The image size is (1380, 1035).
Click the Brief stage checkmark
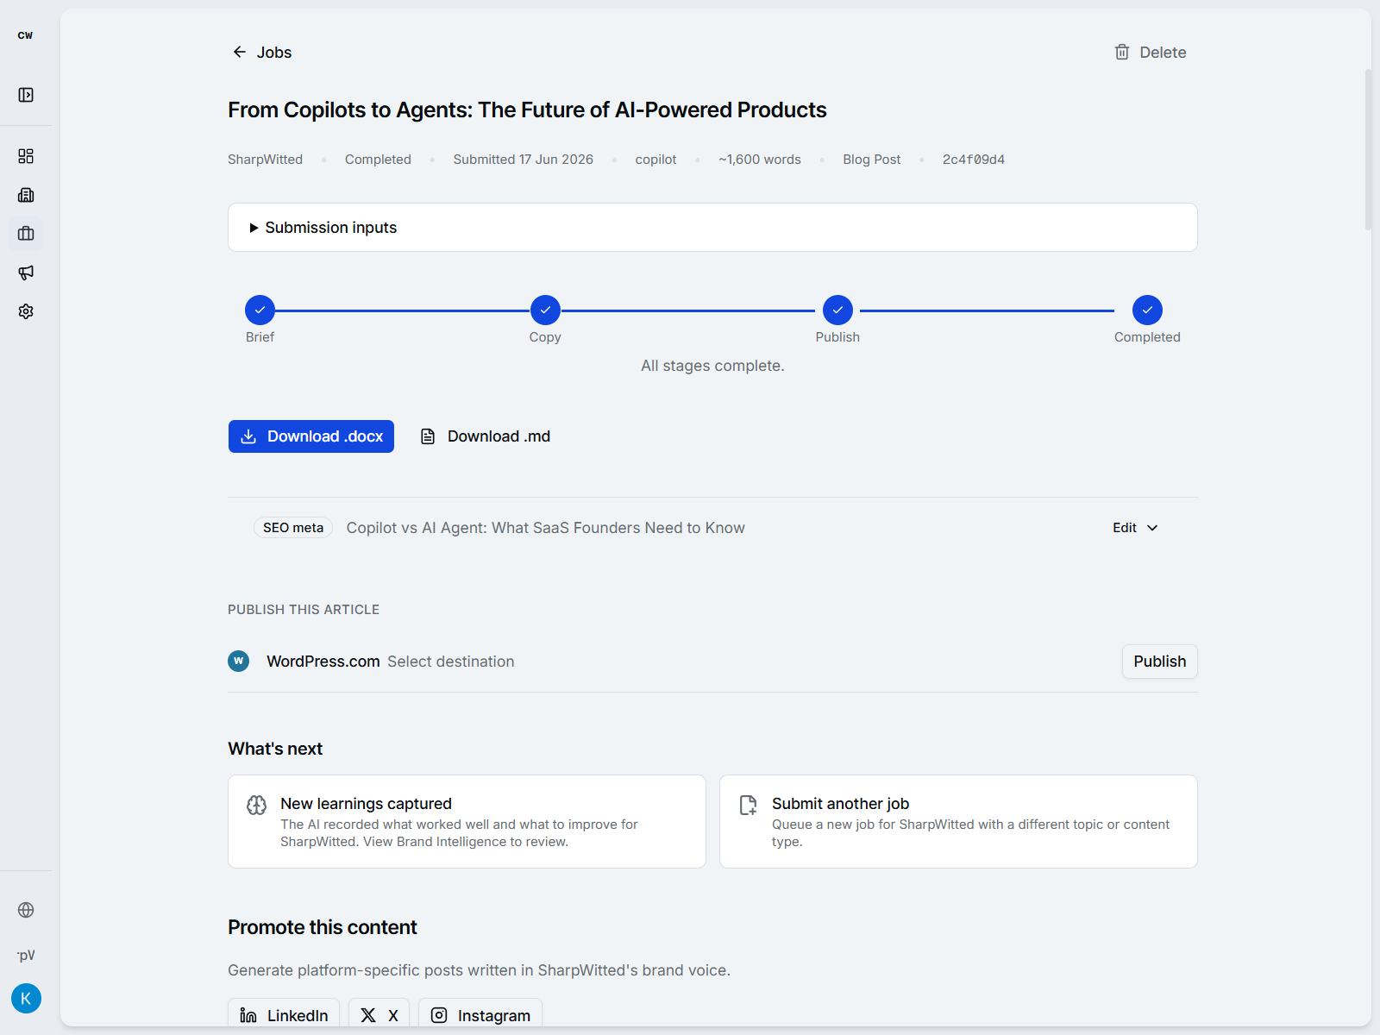[x=260, y=310]
